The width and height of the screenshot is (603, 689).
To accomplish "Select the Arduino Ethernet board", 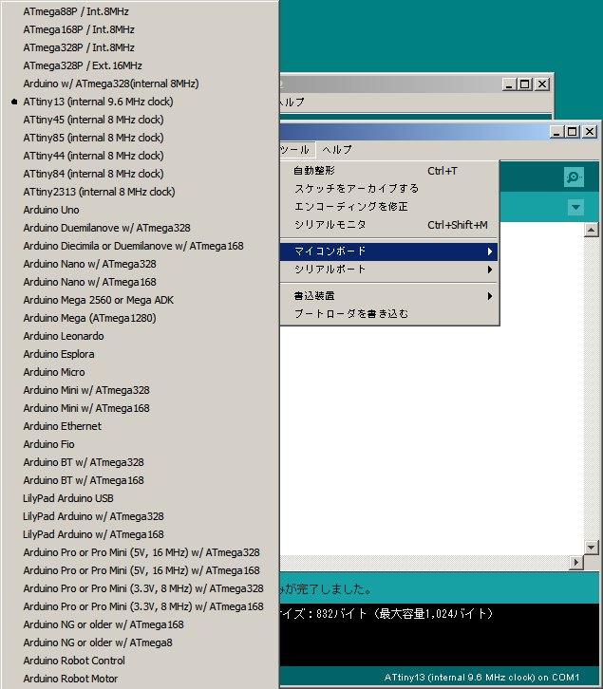I will pos(140,426).
